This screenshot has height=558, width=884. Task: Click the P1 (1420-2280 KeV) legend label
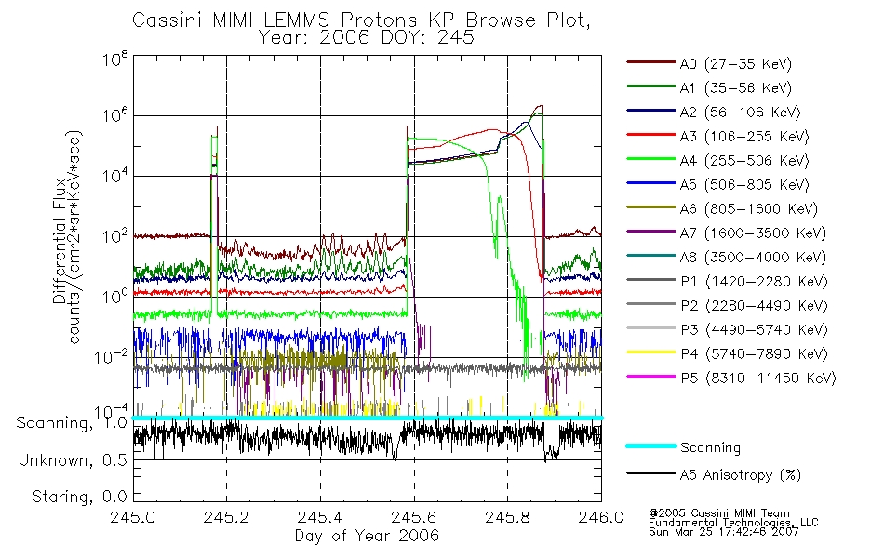tap(755, 281)
